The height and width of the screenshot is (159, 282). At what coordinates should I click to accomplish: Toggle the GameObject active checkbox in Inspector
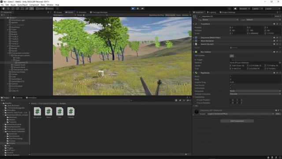(200, 16)
